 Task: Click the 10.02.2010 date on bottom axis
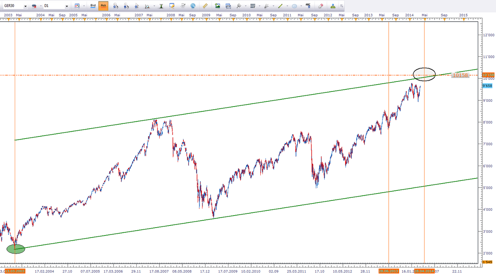click(251, 271)
